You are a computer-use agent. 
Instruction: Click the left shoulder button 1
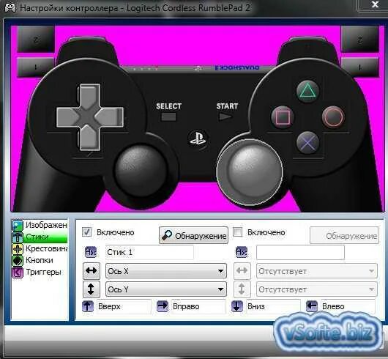[x=35, y=67]
